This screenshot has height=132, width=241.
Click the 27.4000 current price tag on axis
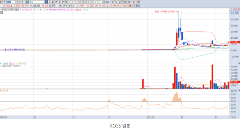pos(235,42)
